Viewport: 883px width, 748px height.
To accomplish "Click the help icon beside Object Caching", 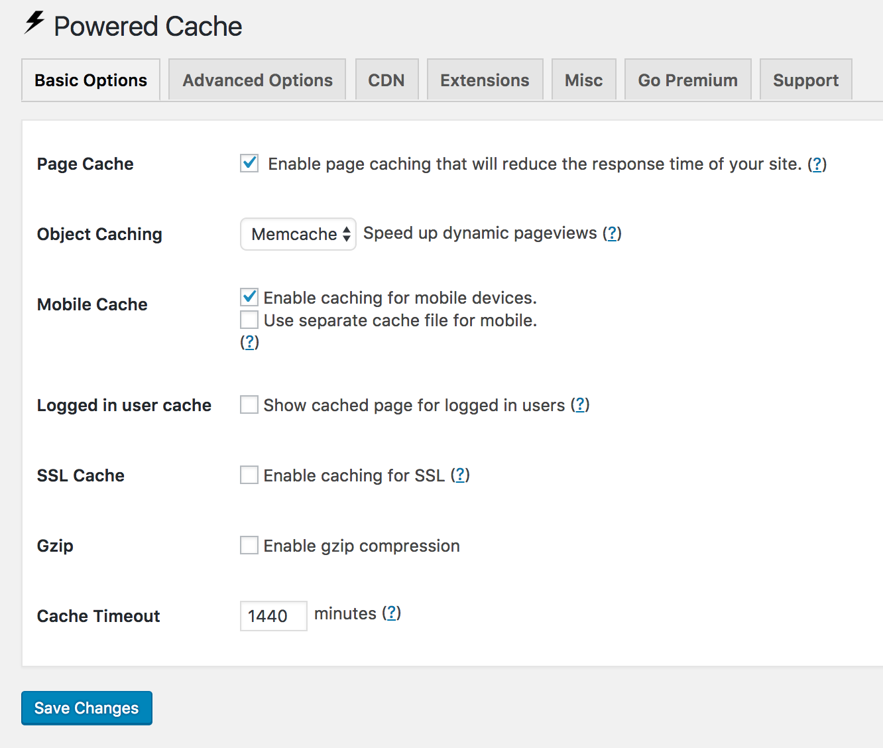I will point(613,233).
